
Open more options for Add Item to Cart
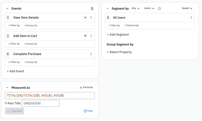91,36
